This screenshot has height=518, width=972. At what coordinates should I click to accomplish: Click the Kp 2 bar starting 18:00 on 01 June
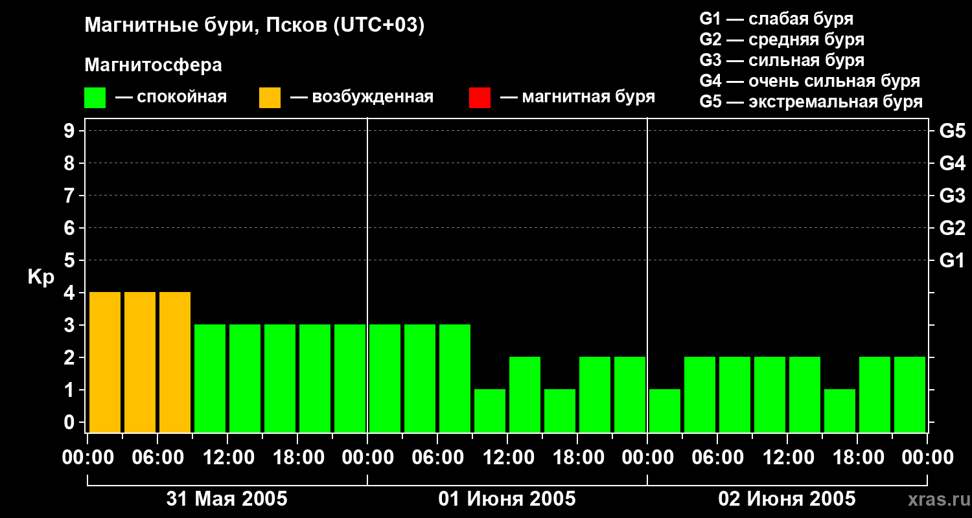pyautogui.click(x=595, y=394)
